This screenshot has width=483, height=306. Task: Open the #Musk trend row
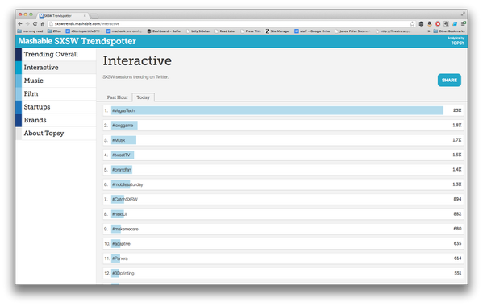(283, 140)
